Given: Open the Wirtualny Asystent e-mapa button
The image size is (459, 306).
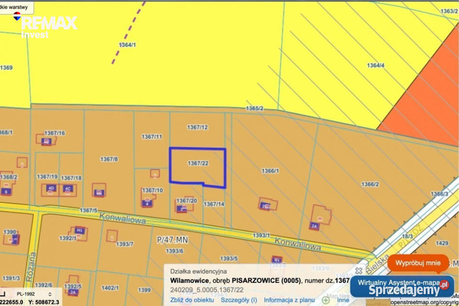Looking at the screenshot, I should click(402, 286).
